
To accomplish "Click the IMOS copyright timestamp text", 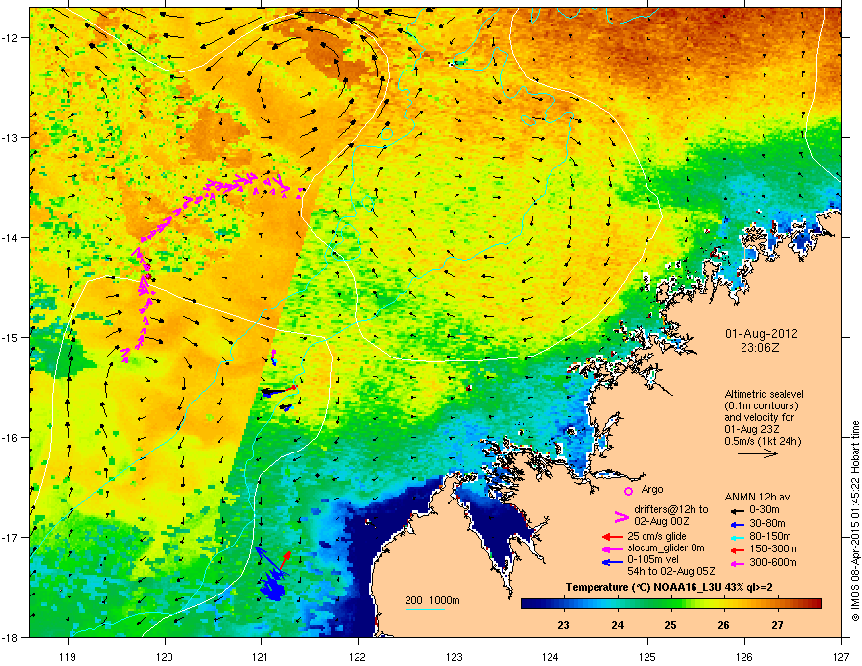I will (855, 521).
